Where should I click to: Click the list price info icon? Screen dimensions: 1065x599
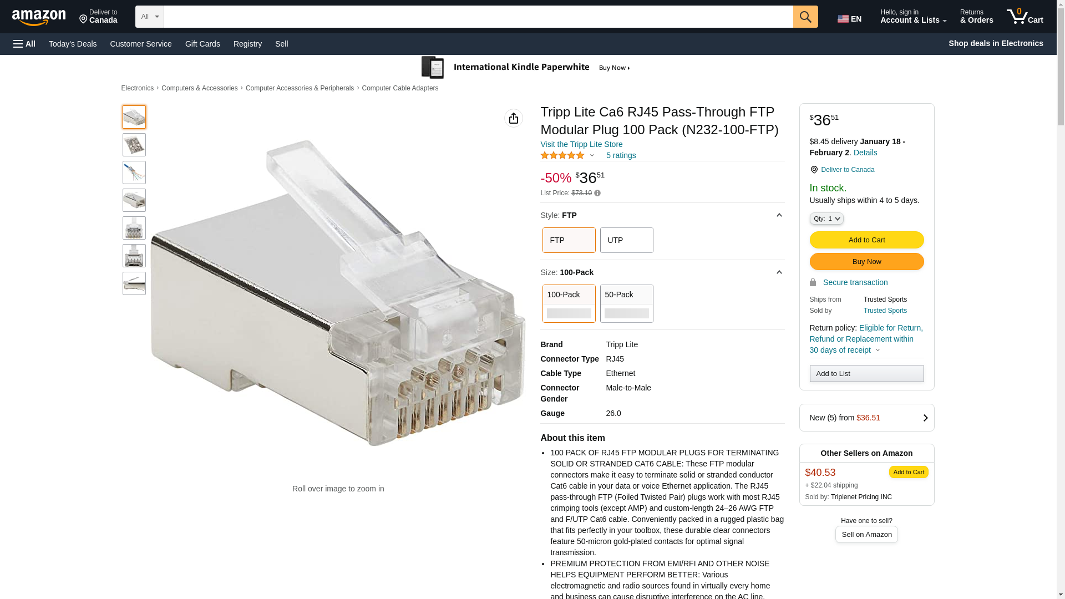point(597,194)
